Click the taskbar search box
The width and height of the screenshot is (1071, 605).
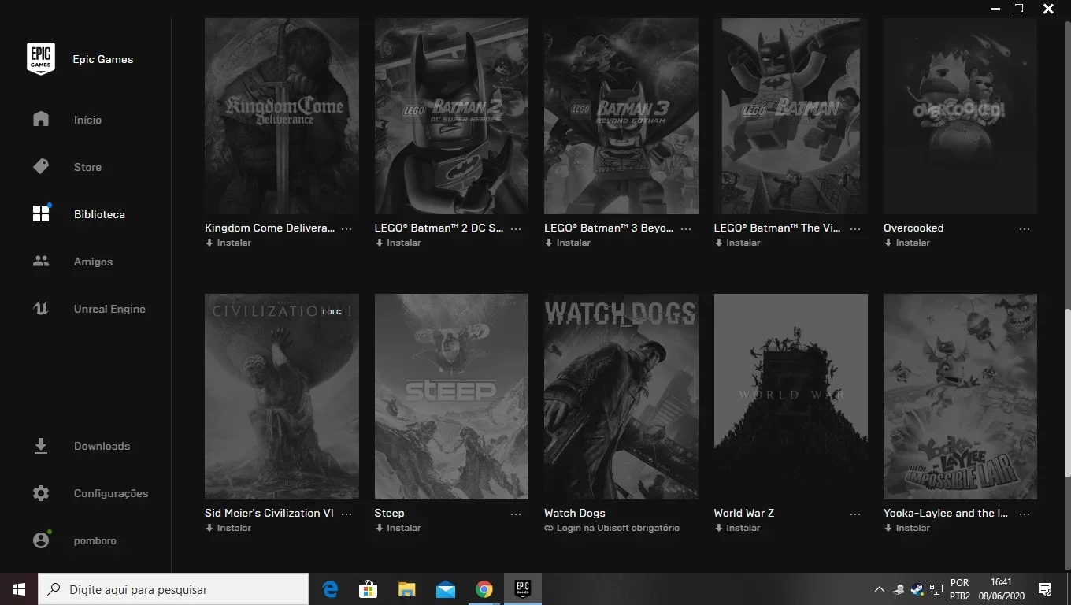click(x=173, y=589)
